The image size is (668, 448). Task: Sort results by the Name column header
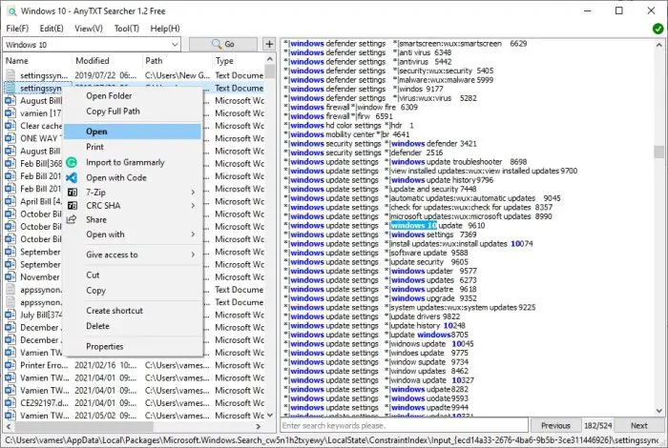coord(37,61)
